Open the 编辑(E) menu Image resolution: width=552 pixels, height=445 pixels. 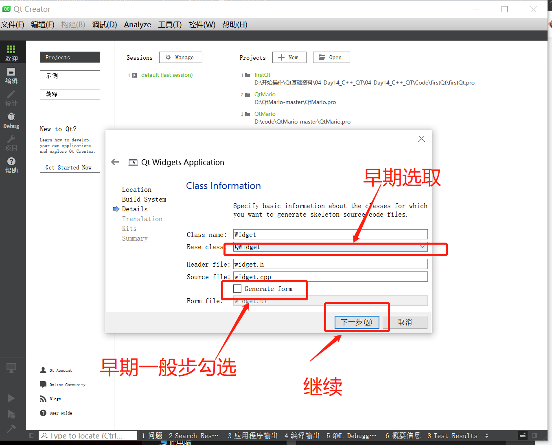click(x=43, y=25)
